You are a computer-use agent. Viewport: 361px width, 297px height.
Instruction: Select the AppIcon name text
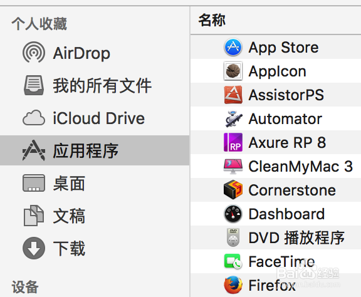point(278,71)
